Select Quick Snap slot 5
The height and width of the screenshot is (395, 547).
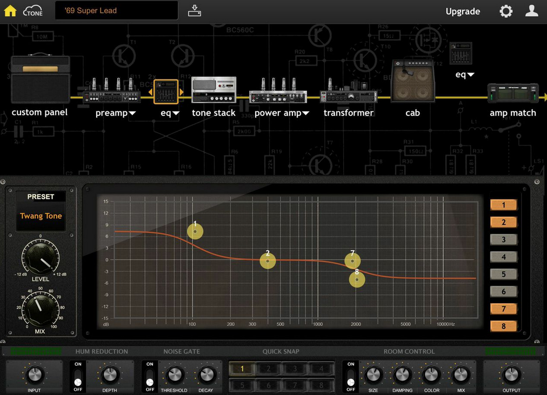pyautogui.click(x=242, y=385)
